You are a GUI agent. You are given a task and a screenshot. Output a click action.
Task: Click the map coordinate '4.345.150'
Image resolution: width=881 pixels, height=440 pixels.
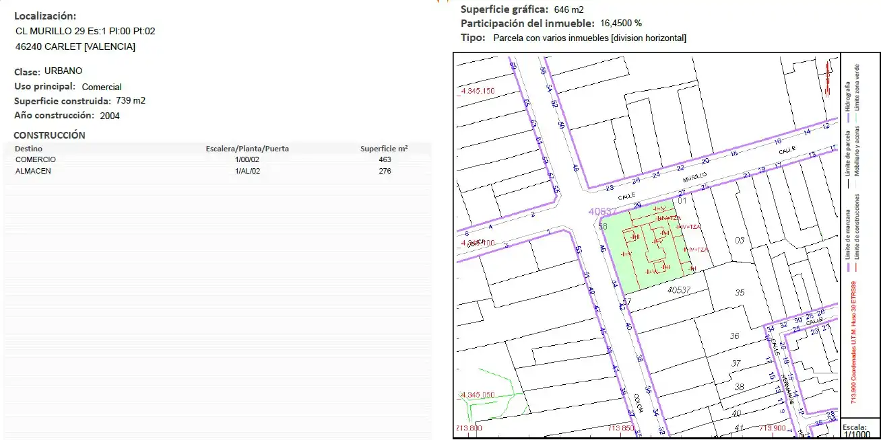[478, 91]
